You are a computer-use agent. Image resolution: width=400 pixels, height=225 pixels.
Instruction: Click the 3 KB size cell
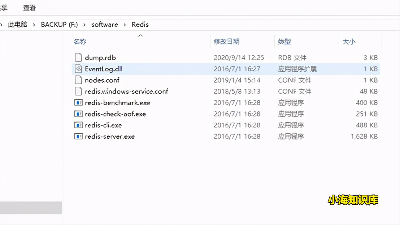[x=371, y=58]
